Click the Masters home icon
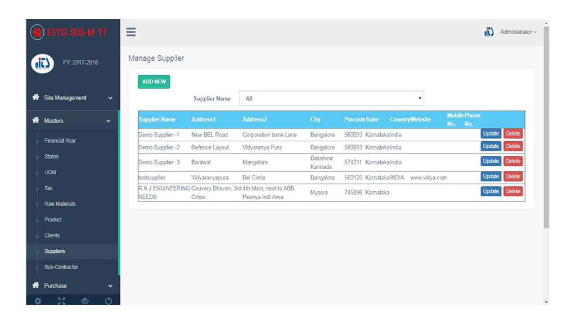The width and height of the screenshot is (576, 324). [36, 120]
